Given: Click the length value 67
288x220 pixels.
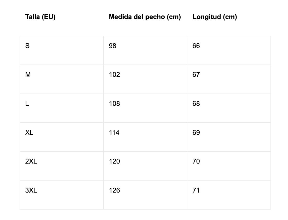Looking at the screenshot, I should [x=196, y=75].
